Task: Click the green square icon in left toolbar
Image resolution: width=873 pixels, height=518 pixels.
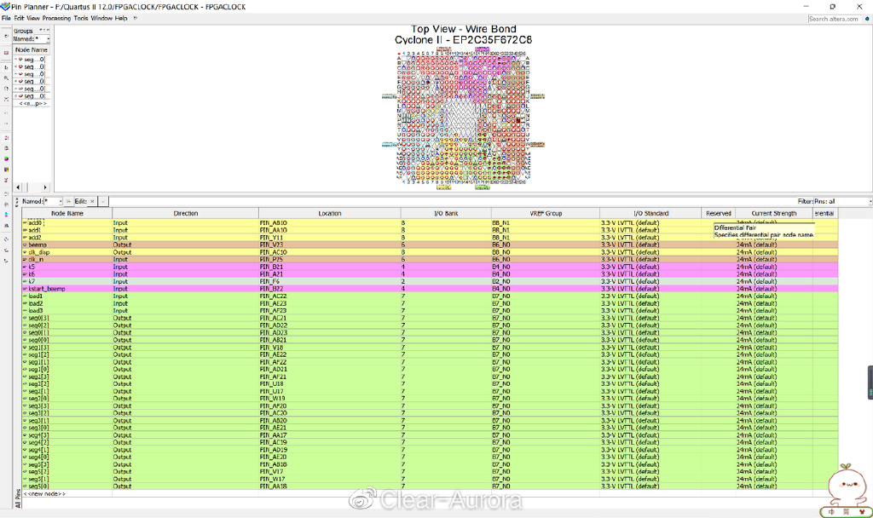Action: coord(6,158)
